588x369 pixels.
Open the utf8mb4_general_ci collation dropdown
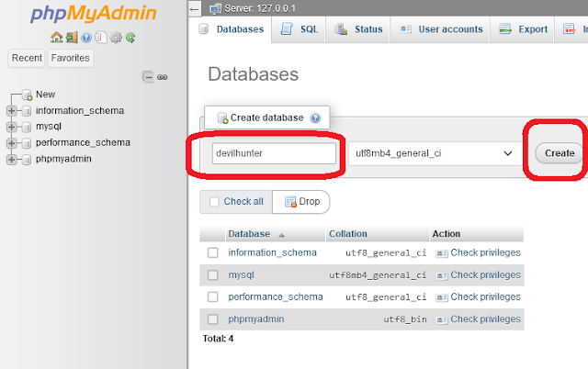(x=435, y=153)
